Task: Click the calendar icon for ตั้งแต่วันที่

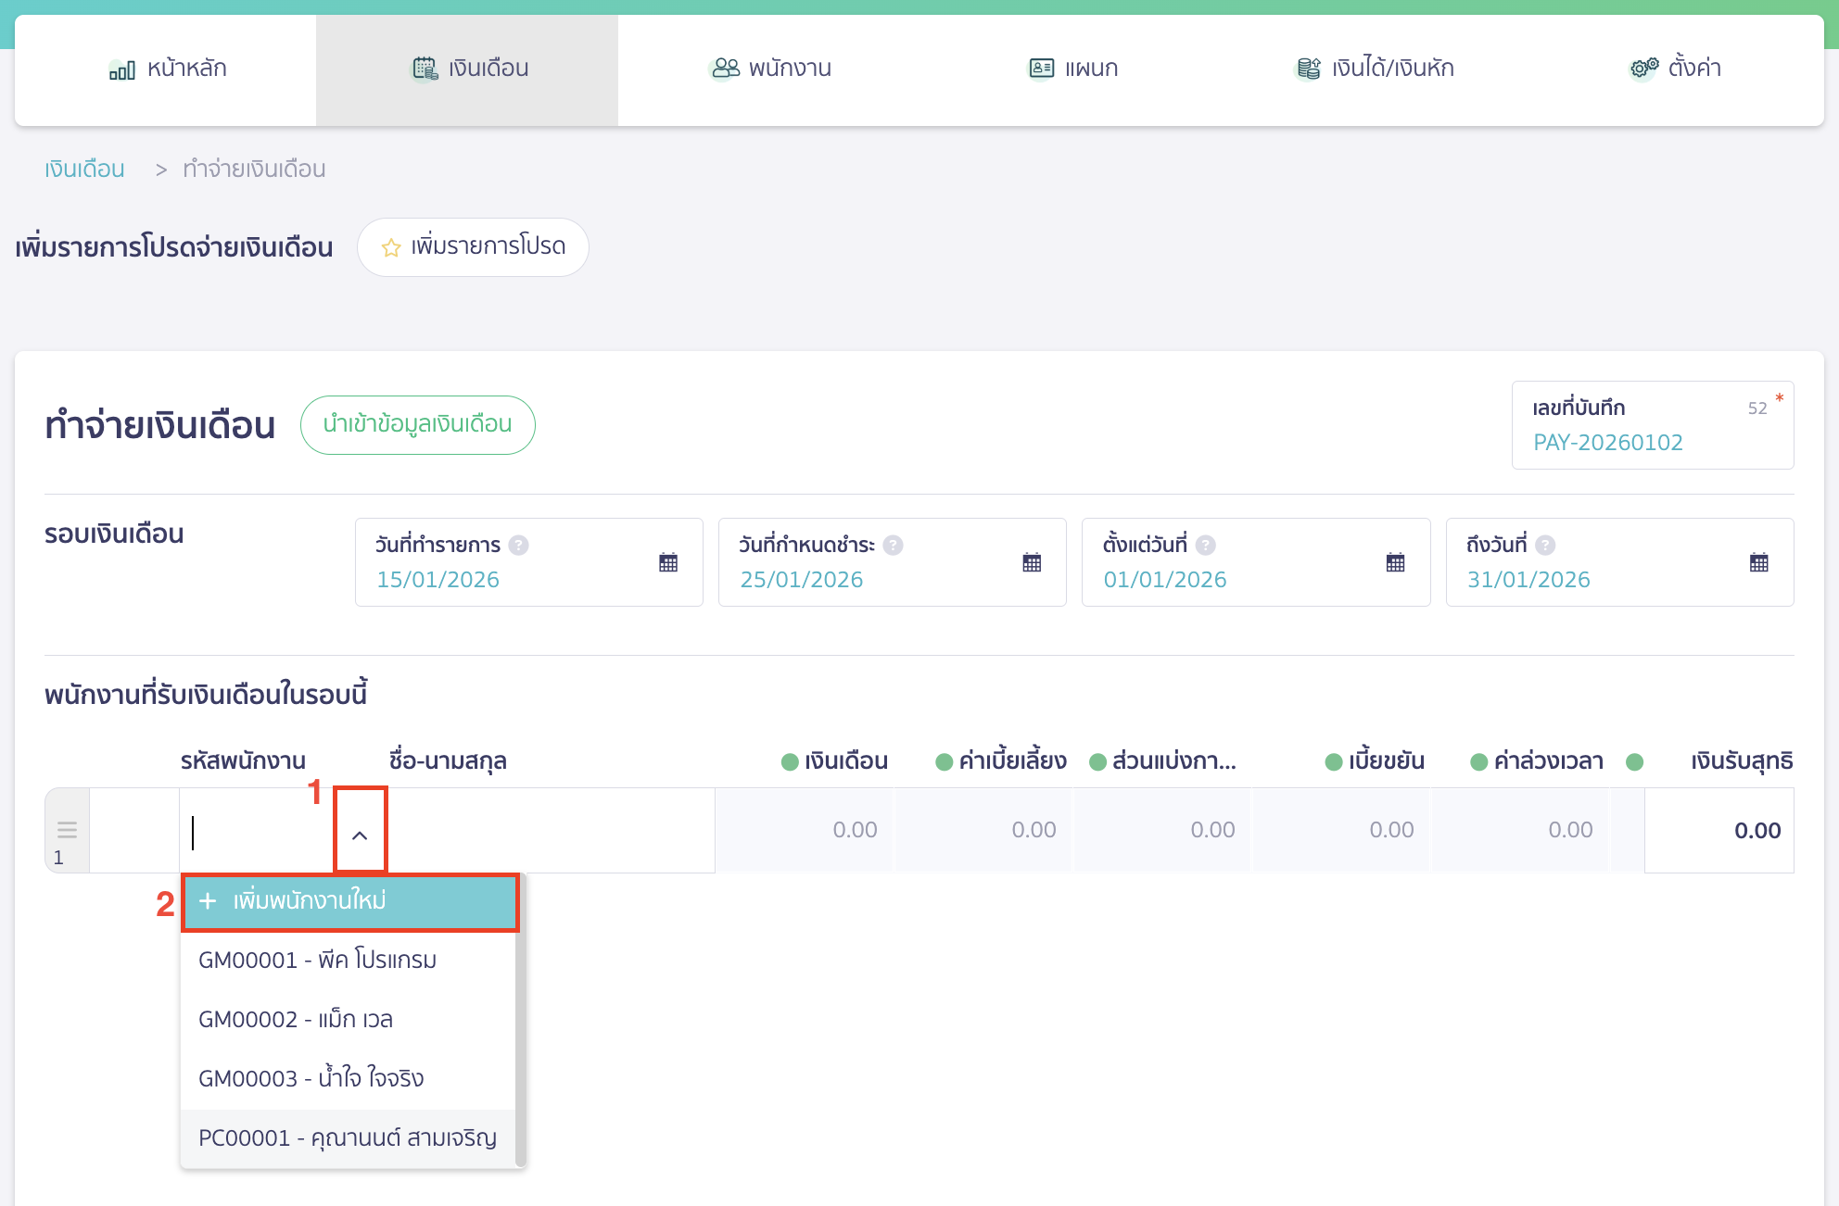Action: 1393,562
